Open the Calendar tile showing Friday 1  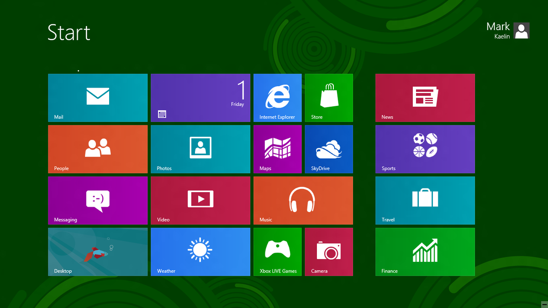pos(200,98)
